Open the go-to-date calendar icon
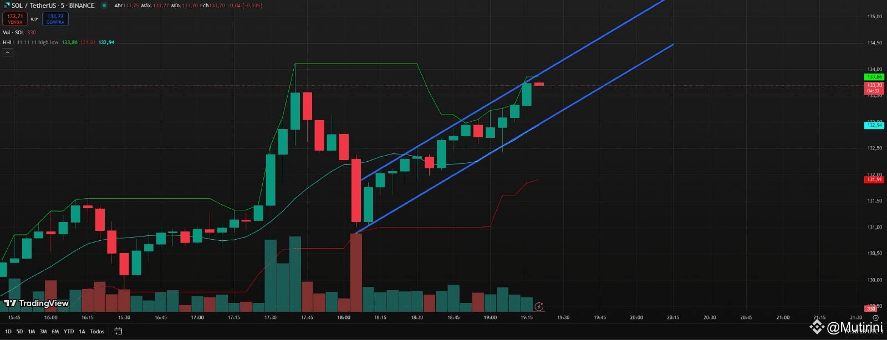This screenshot has height=340, width=887. coord(118,331)
